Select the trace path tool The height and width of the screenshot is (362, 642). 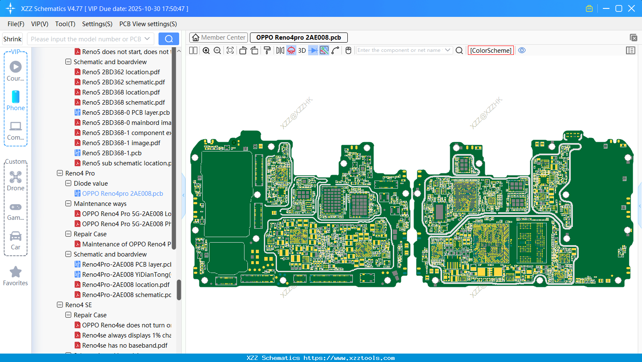point(336,51)
